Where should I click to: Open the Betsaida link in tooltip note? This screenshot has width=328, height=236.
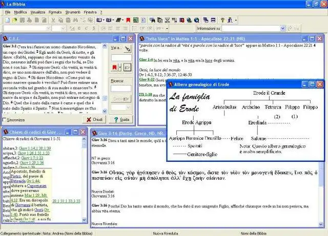(18, 181)
